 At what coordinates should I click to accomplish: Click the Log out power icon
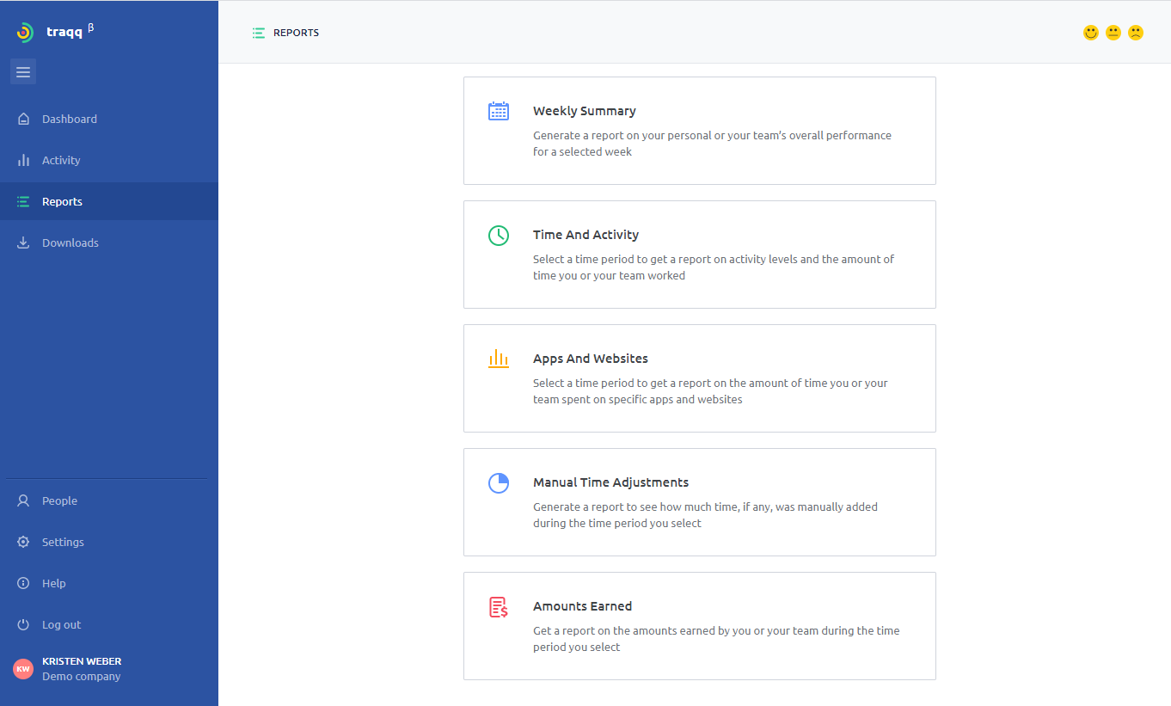[22, 624]
